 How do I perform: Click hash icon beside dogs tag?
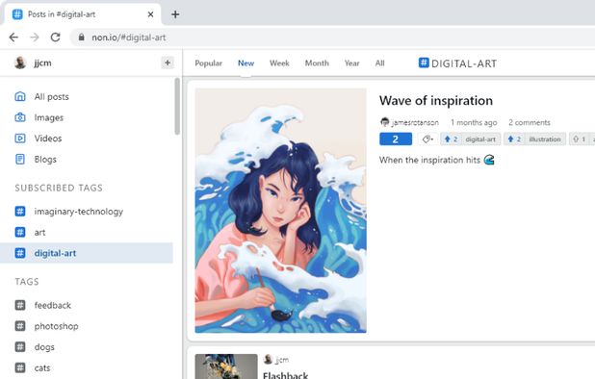(20, 347)
